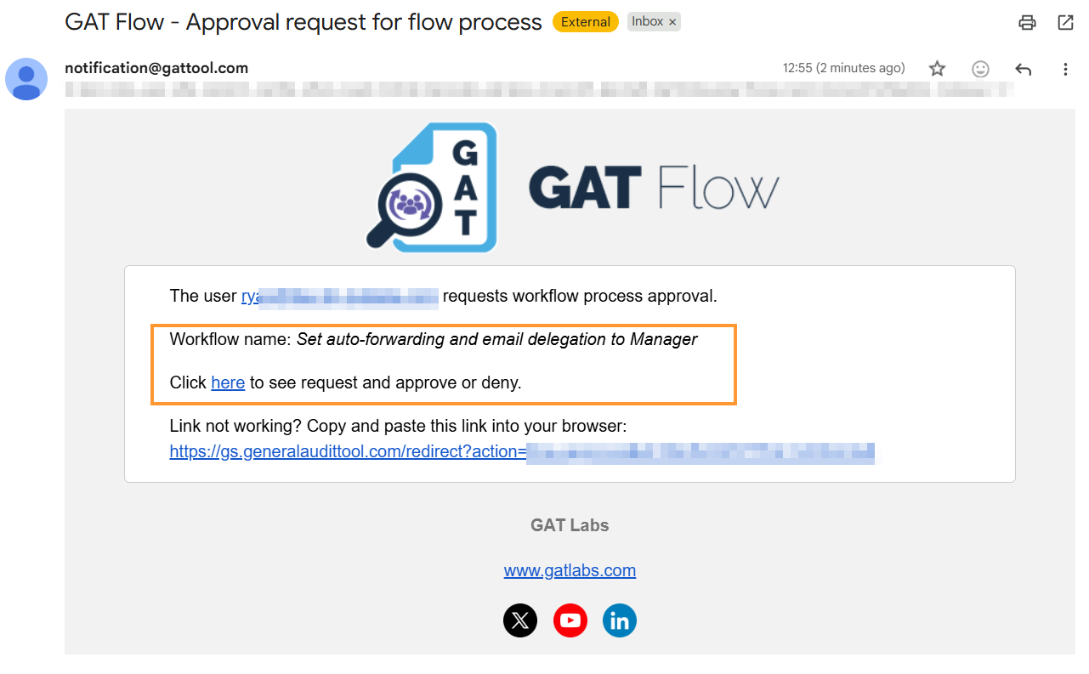
Task: Visit the www.gatlabs.com link
Action: tap(570, 570)
